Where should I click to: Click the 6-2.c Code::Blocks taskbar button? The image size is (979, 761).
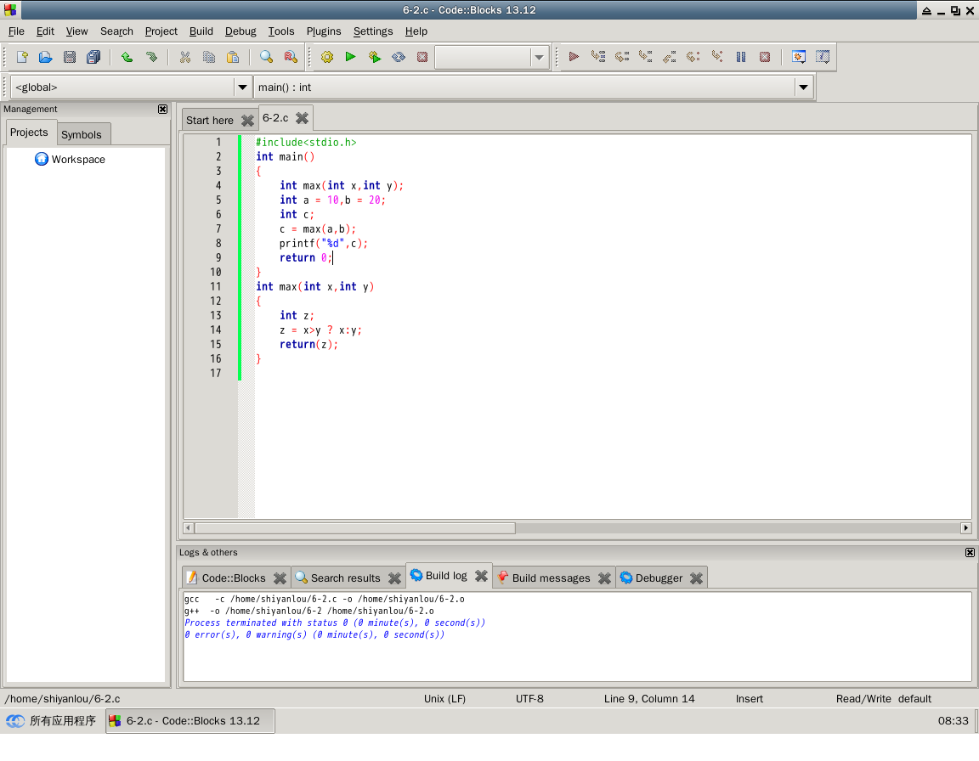click(x=190, y=721)
